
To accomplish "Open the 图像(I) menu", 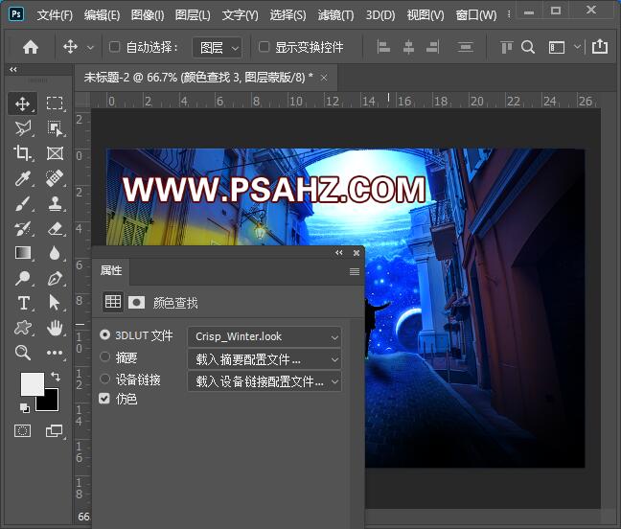I will click(x=148, y=15).
